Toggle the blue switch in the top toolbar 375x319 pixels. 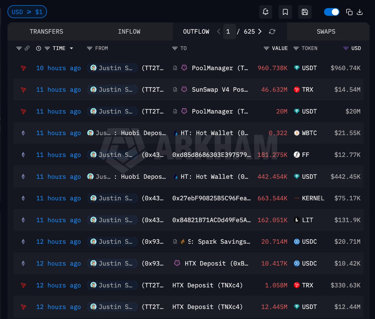click(332, 12)
